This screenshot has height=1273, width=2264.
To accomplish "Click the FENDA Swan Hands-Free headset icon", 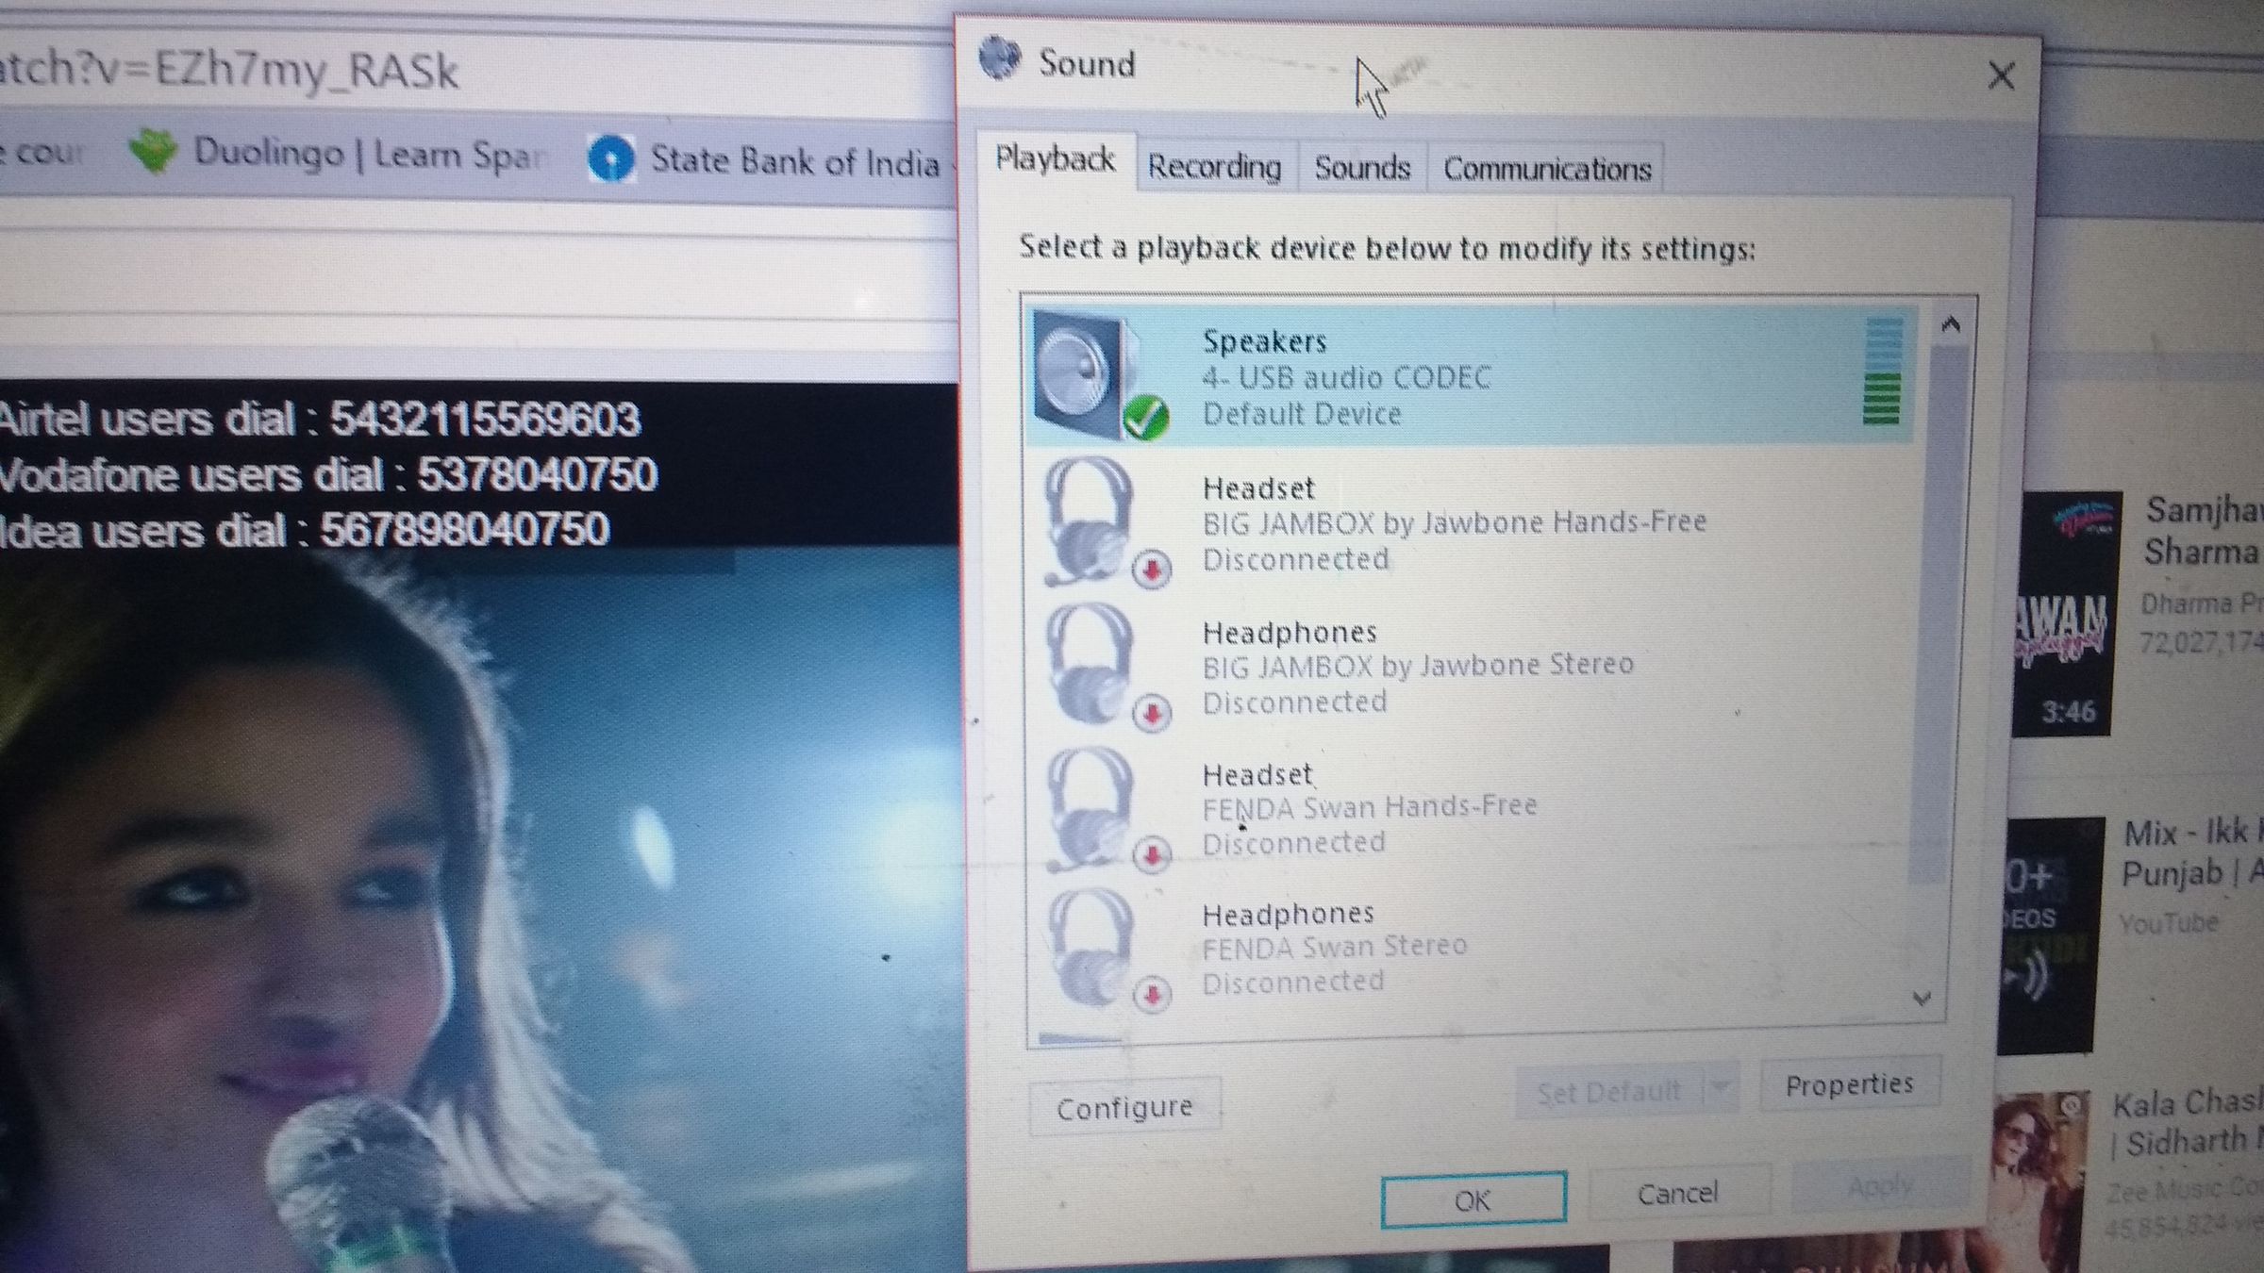I will click(1090, 807).
